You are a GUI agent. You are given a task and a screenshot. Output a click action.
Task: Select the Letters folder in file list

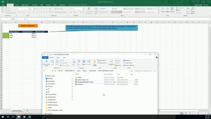pos(79,77)
